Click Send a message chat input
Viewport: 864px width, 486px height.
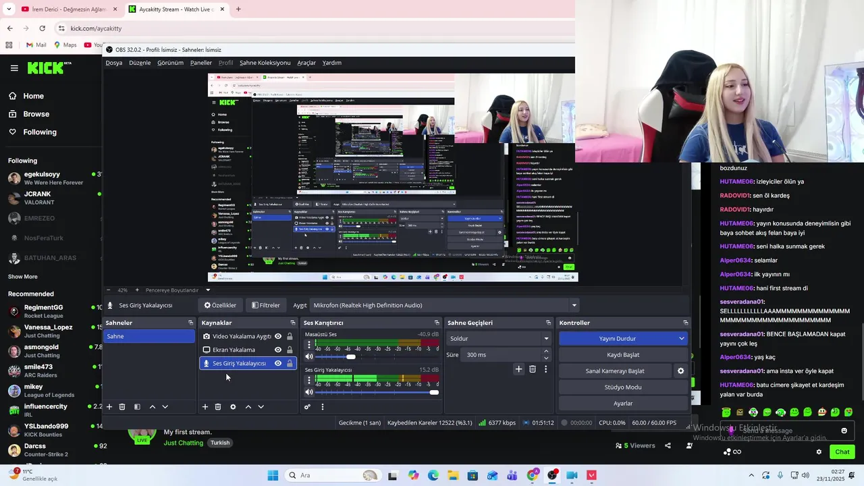pos(788,431)
